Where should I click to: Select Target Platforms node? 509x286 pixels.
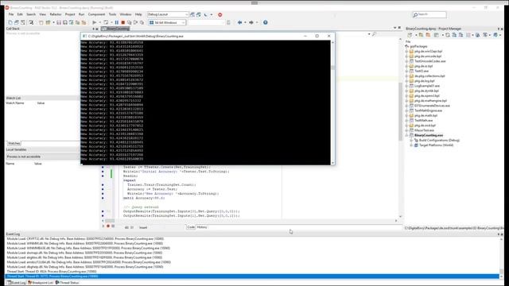point(436,145)
